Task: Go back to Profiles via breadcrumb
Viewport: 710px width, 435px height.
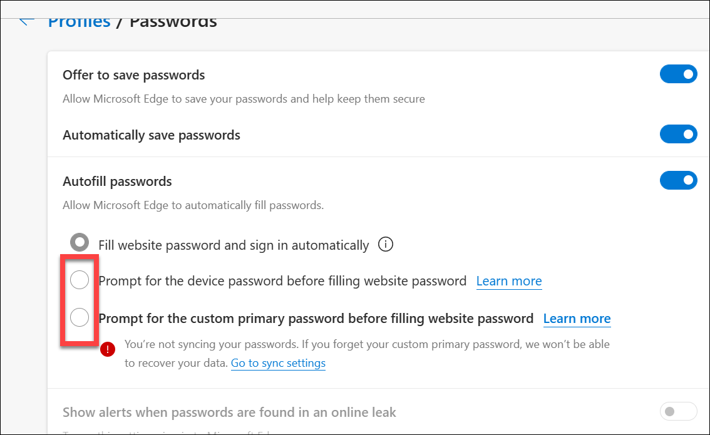Action: coord(79,23)
